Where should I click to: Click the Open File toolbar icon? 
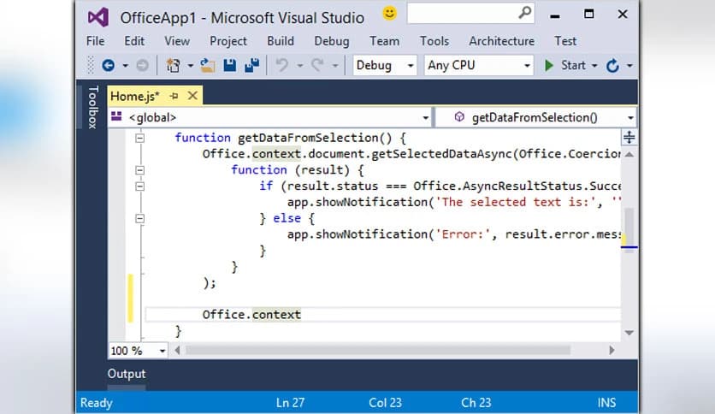point(208,65)
